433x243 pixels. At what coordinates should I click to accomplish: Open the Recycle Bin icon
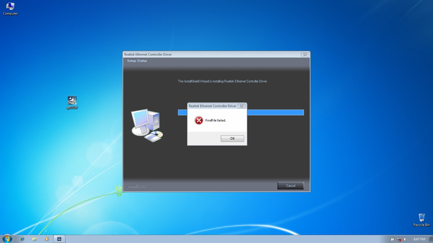click(x=421, y=220)
